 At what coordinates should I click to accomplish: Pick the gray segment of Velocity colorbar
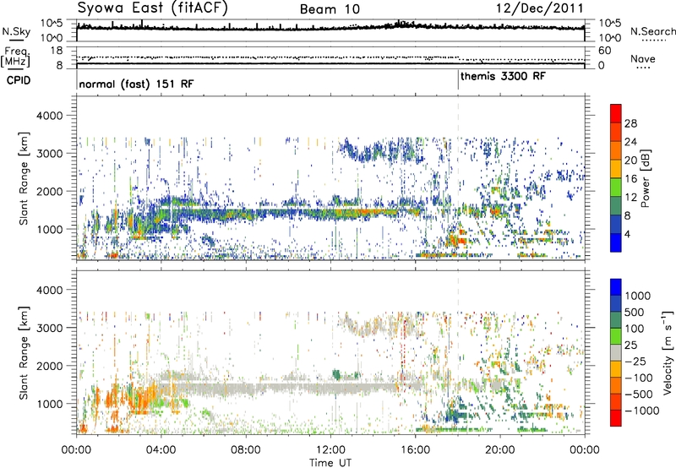pos(616,352)
